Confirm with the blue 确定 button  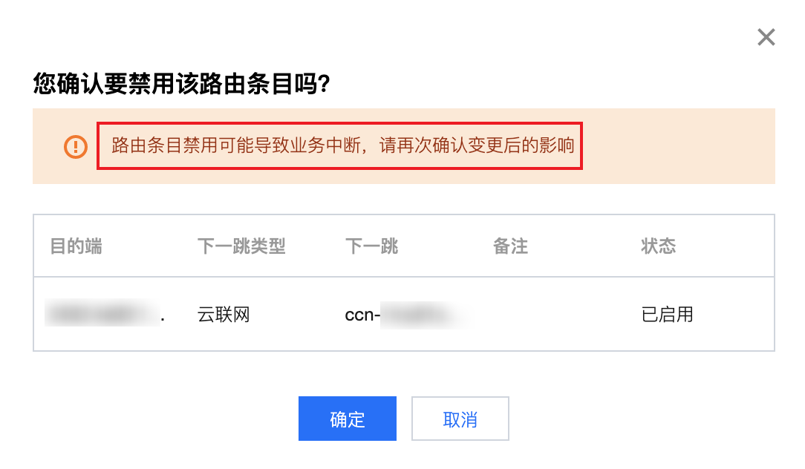pyautogui.click(x=347, y=419)
